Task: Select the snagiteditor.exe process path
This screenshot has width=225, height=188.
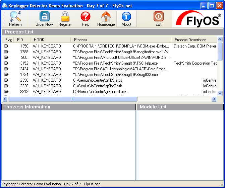Action: click(x=120, y=52)
